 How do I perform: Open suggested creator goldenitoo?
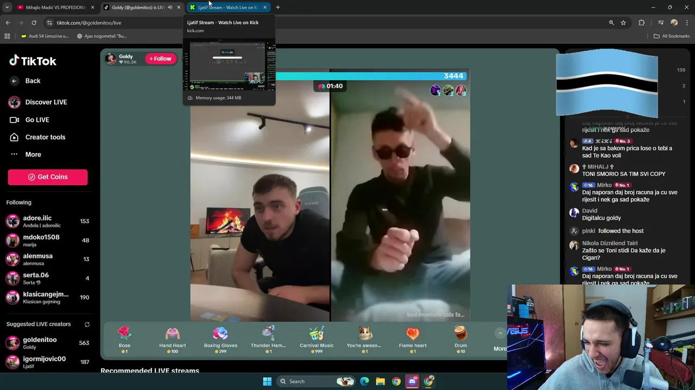coord(47,343)
